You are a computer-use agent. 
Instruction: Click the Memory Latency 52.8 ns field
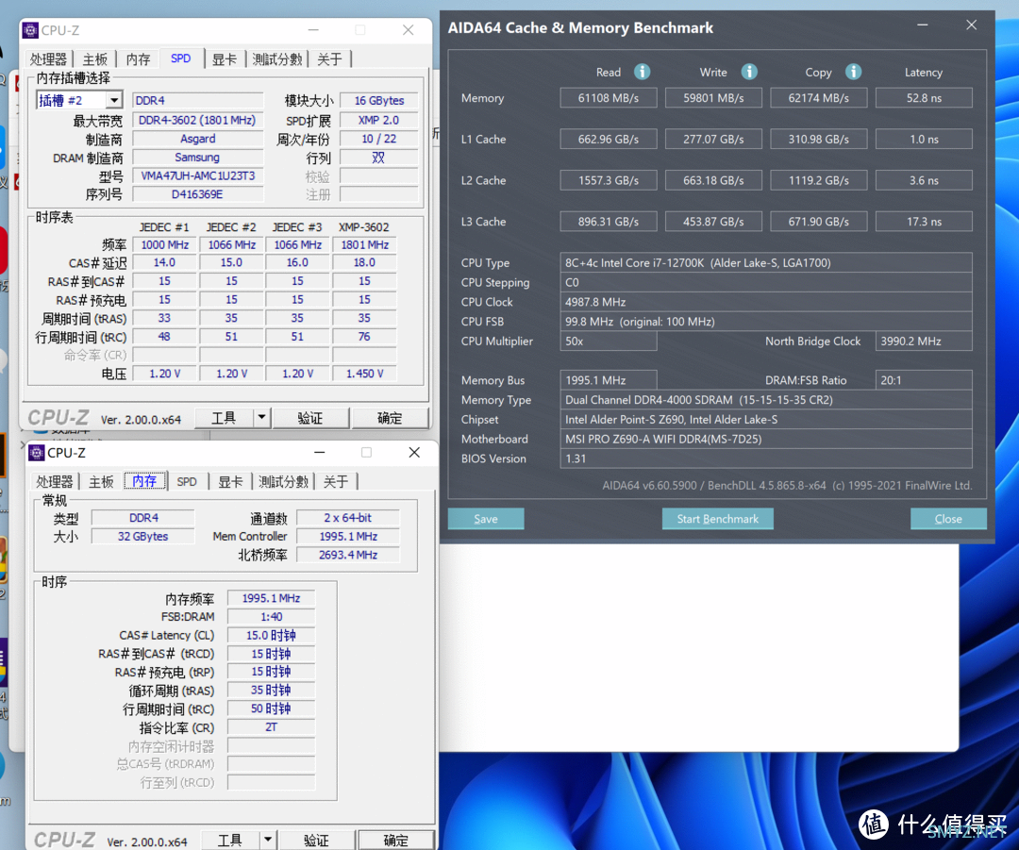[924, 98]
